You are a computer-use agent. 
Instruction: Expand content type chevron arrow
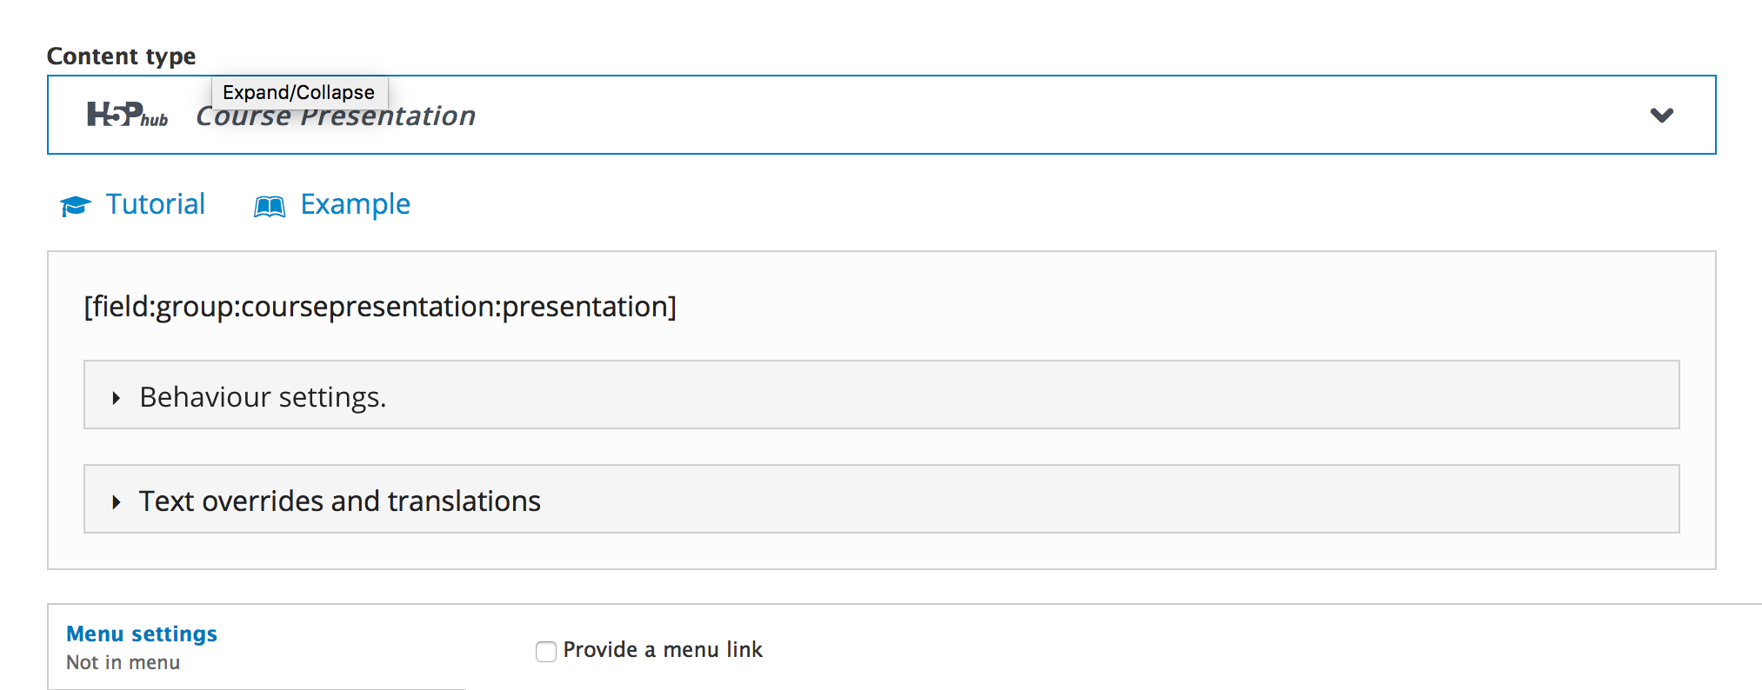(1662, 115)
